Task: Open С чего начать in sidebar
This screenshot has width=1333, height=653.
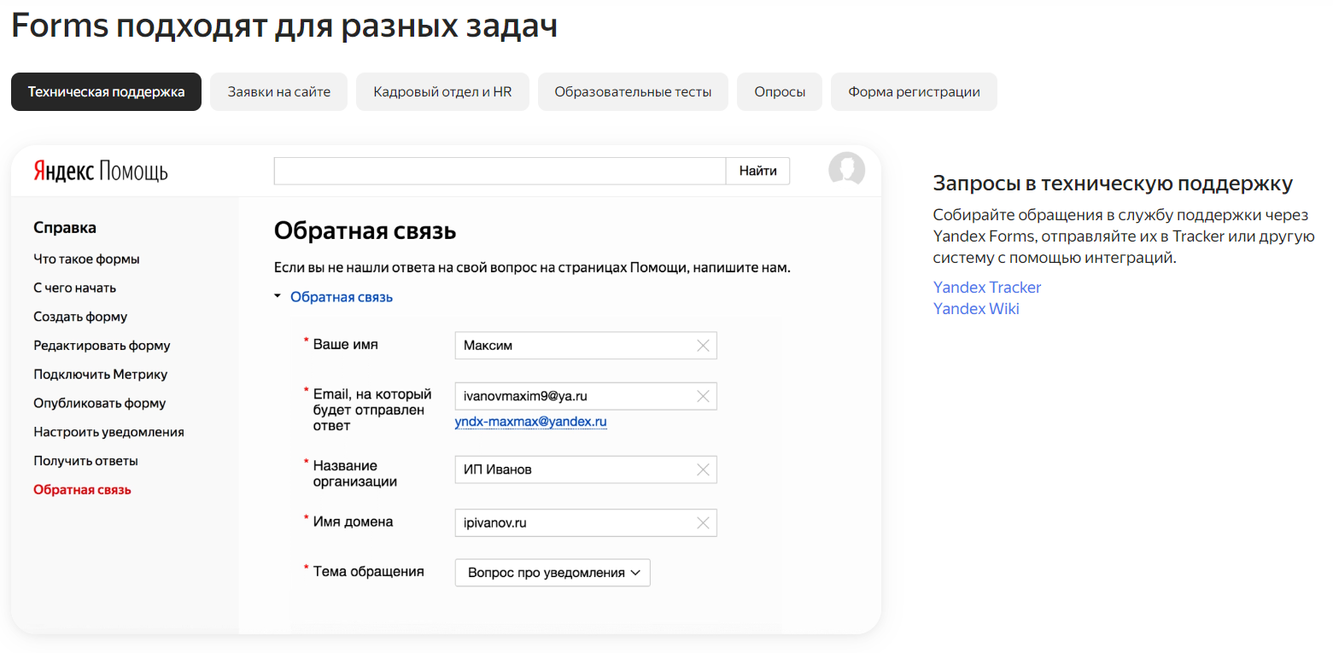Action: [x=75, y=288]
